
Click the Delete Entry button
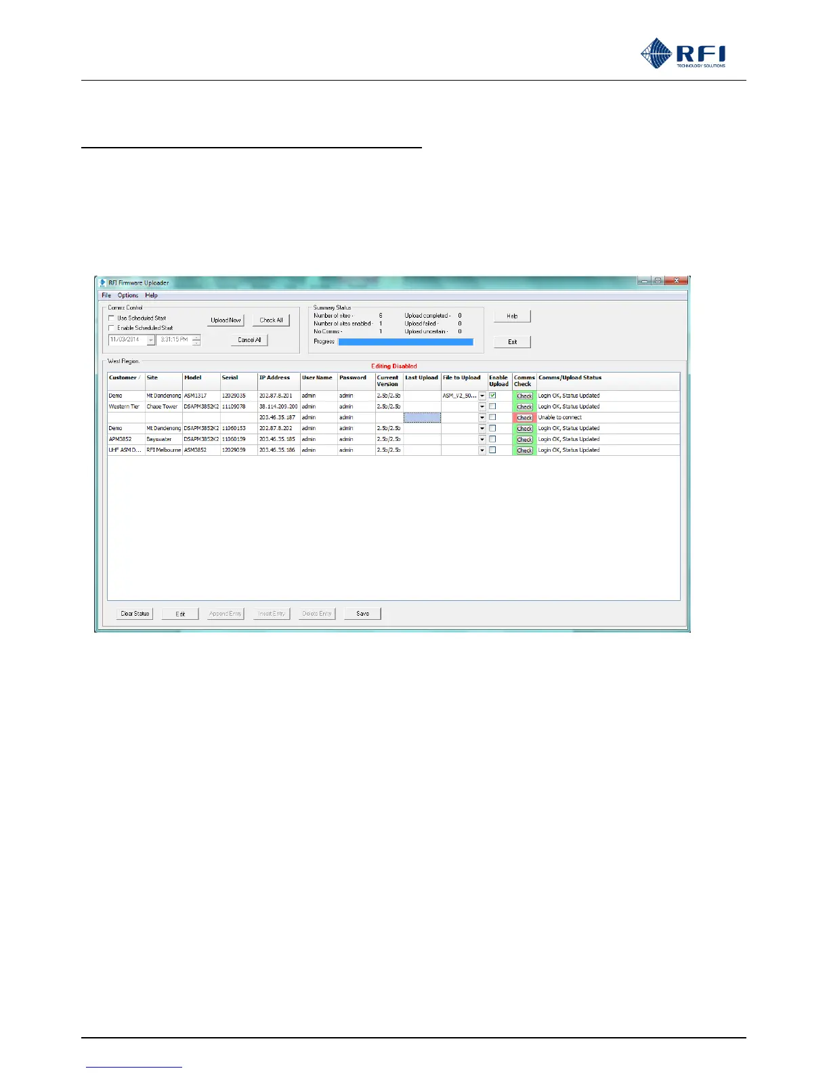[317, 614]
